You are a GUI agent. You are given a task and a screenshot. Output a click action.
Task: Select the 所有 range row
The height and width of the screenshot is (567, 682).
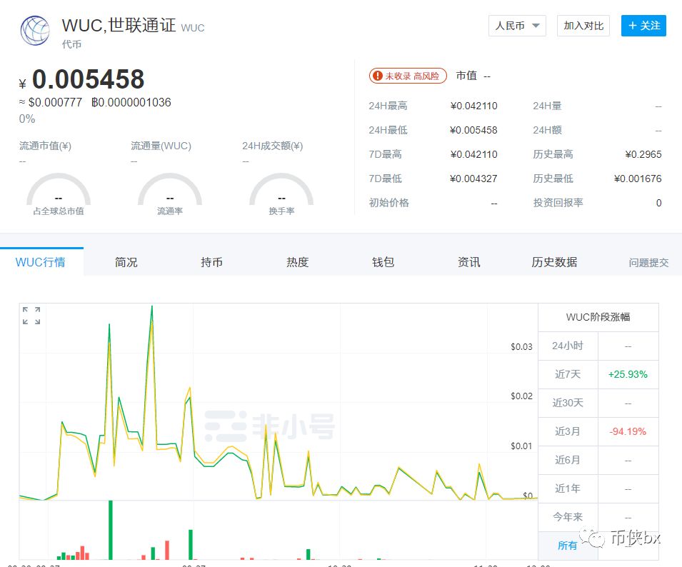point(598,546)
